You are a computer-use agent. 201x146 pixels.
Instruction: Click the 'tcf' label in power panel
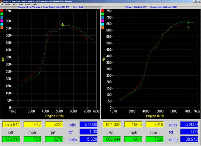coord(171,132)
